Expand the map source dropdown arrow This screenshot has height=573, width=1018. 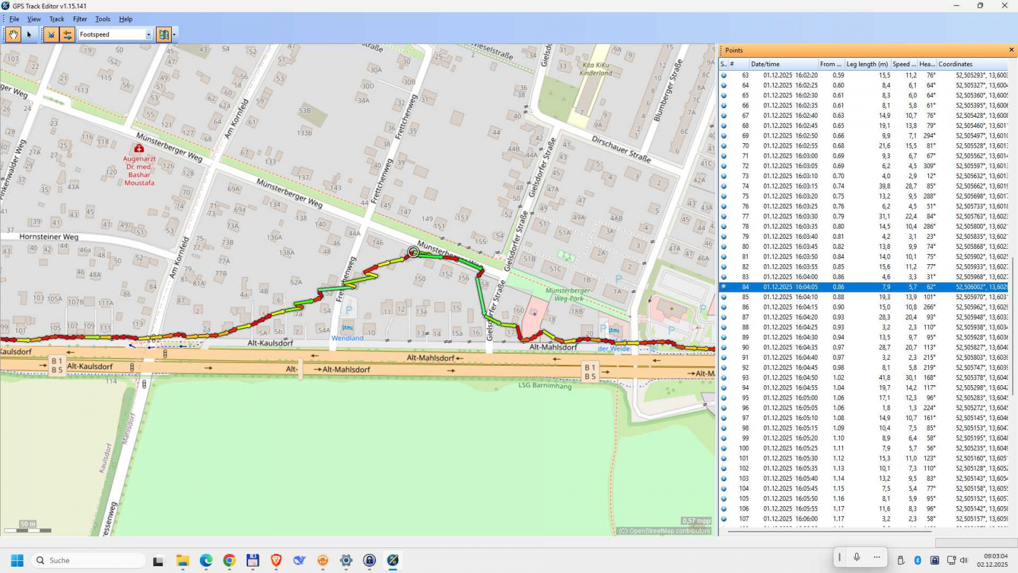174,34
